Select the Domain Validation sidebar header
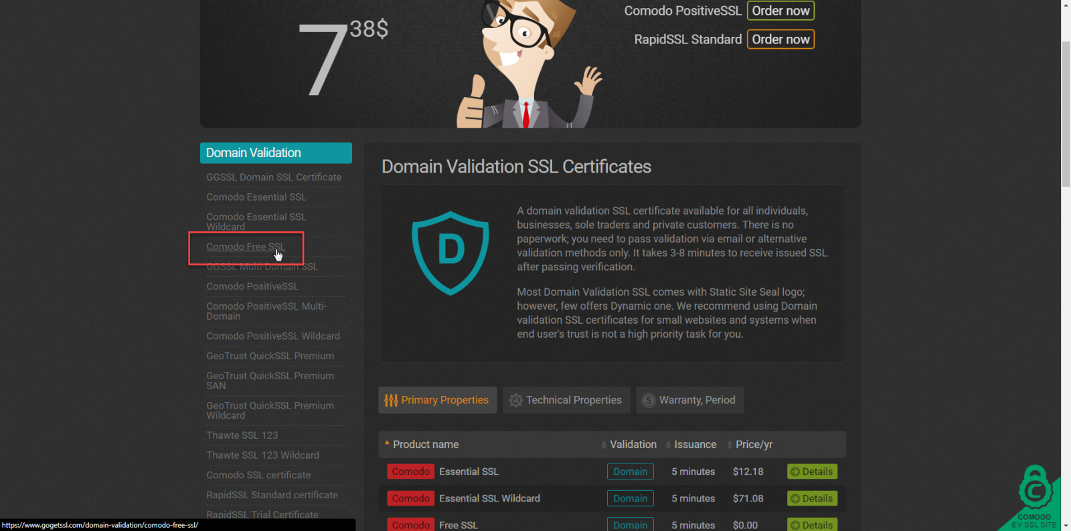1071x531 pixels. point(276,152)
